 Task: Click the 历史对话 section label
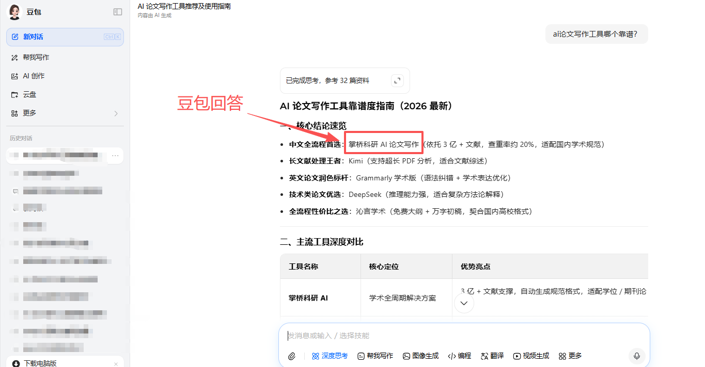[21, 138]
